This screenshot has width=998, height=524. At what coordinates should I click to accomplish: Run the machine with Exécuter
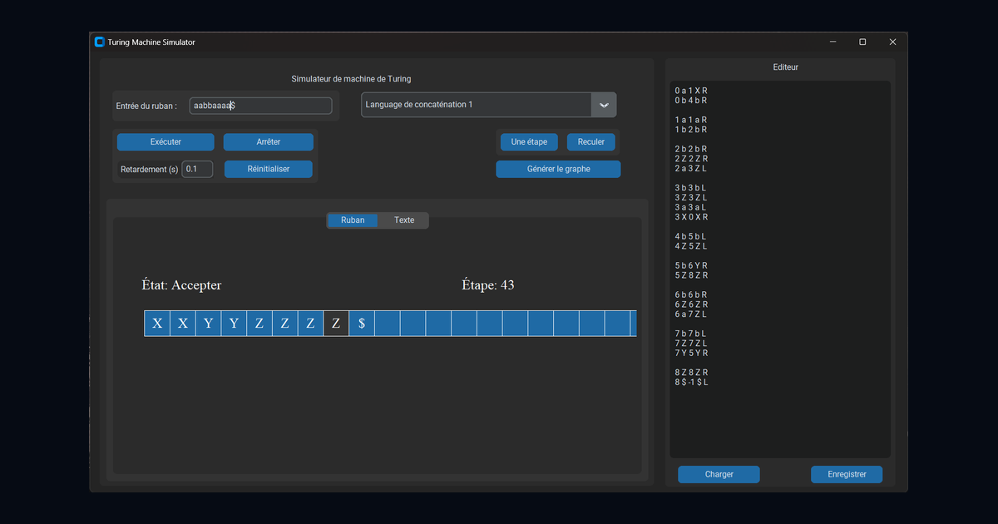[166, 142]
